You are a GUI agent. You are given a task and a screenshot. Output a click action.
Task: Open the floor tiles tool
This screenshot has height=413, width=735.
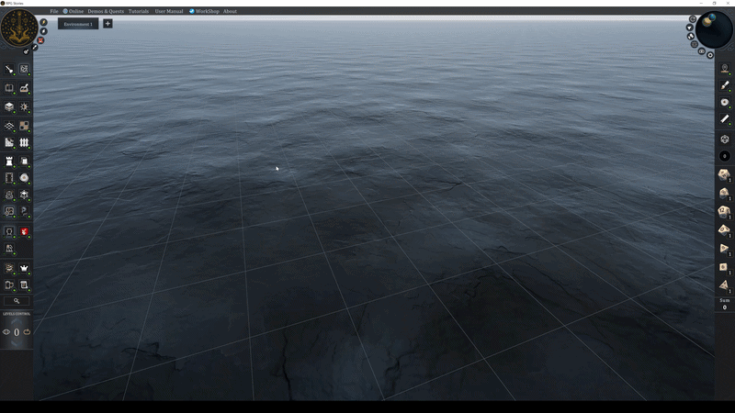pos(24,126)
